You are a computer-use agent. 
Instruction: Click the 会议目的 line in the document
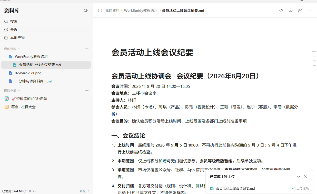pos(179,121)
